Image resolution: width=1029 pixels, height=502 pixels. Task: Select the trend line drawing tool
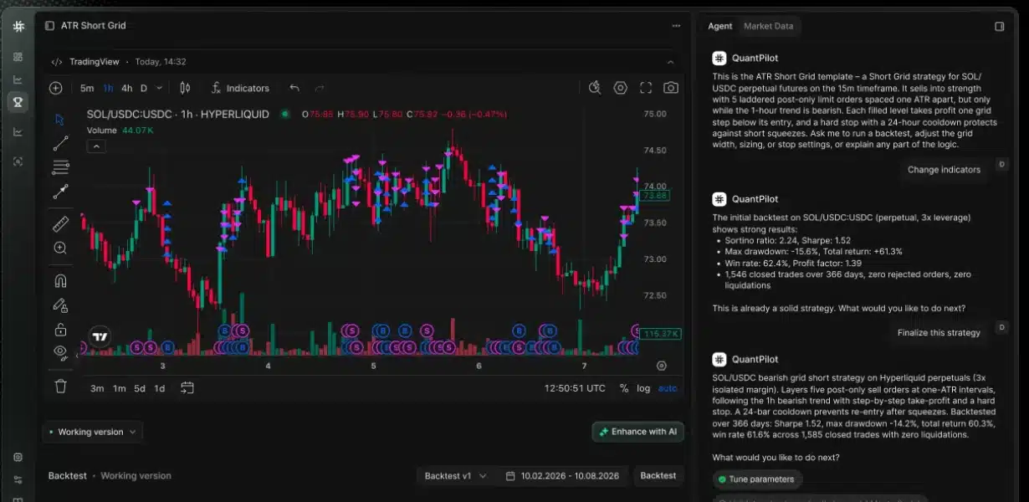pyautogui.click(x=60, y=144)
